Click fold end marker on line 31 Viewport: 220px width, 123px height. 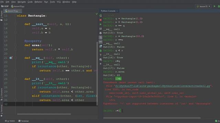click(15, 100)
